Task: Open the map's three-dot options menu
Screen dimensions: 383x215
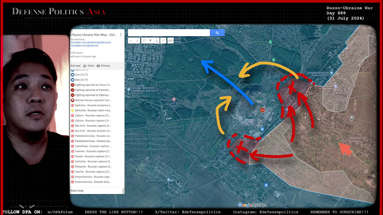Action: coord(121,35)
